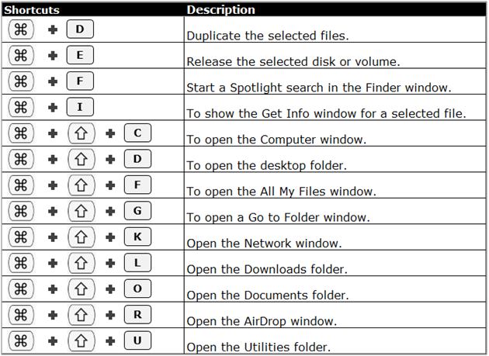Click the Command key icon in desktop folder row
The height and width of the screenshot is (356, 489).
(21, 159)
